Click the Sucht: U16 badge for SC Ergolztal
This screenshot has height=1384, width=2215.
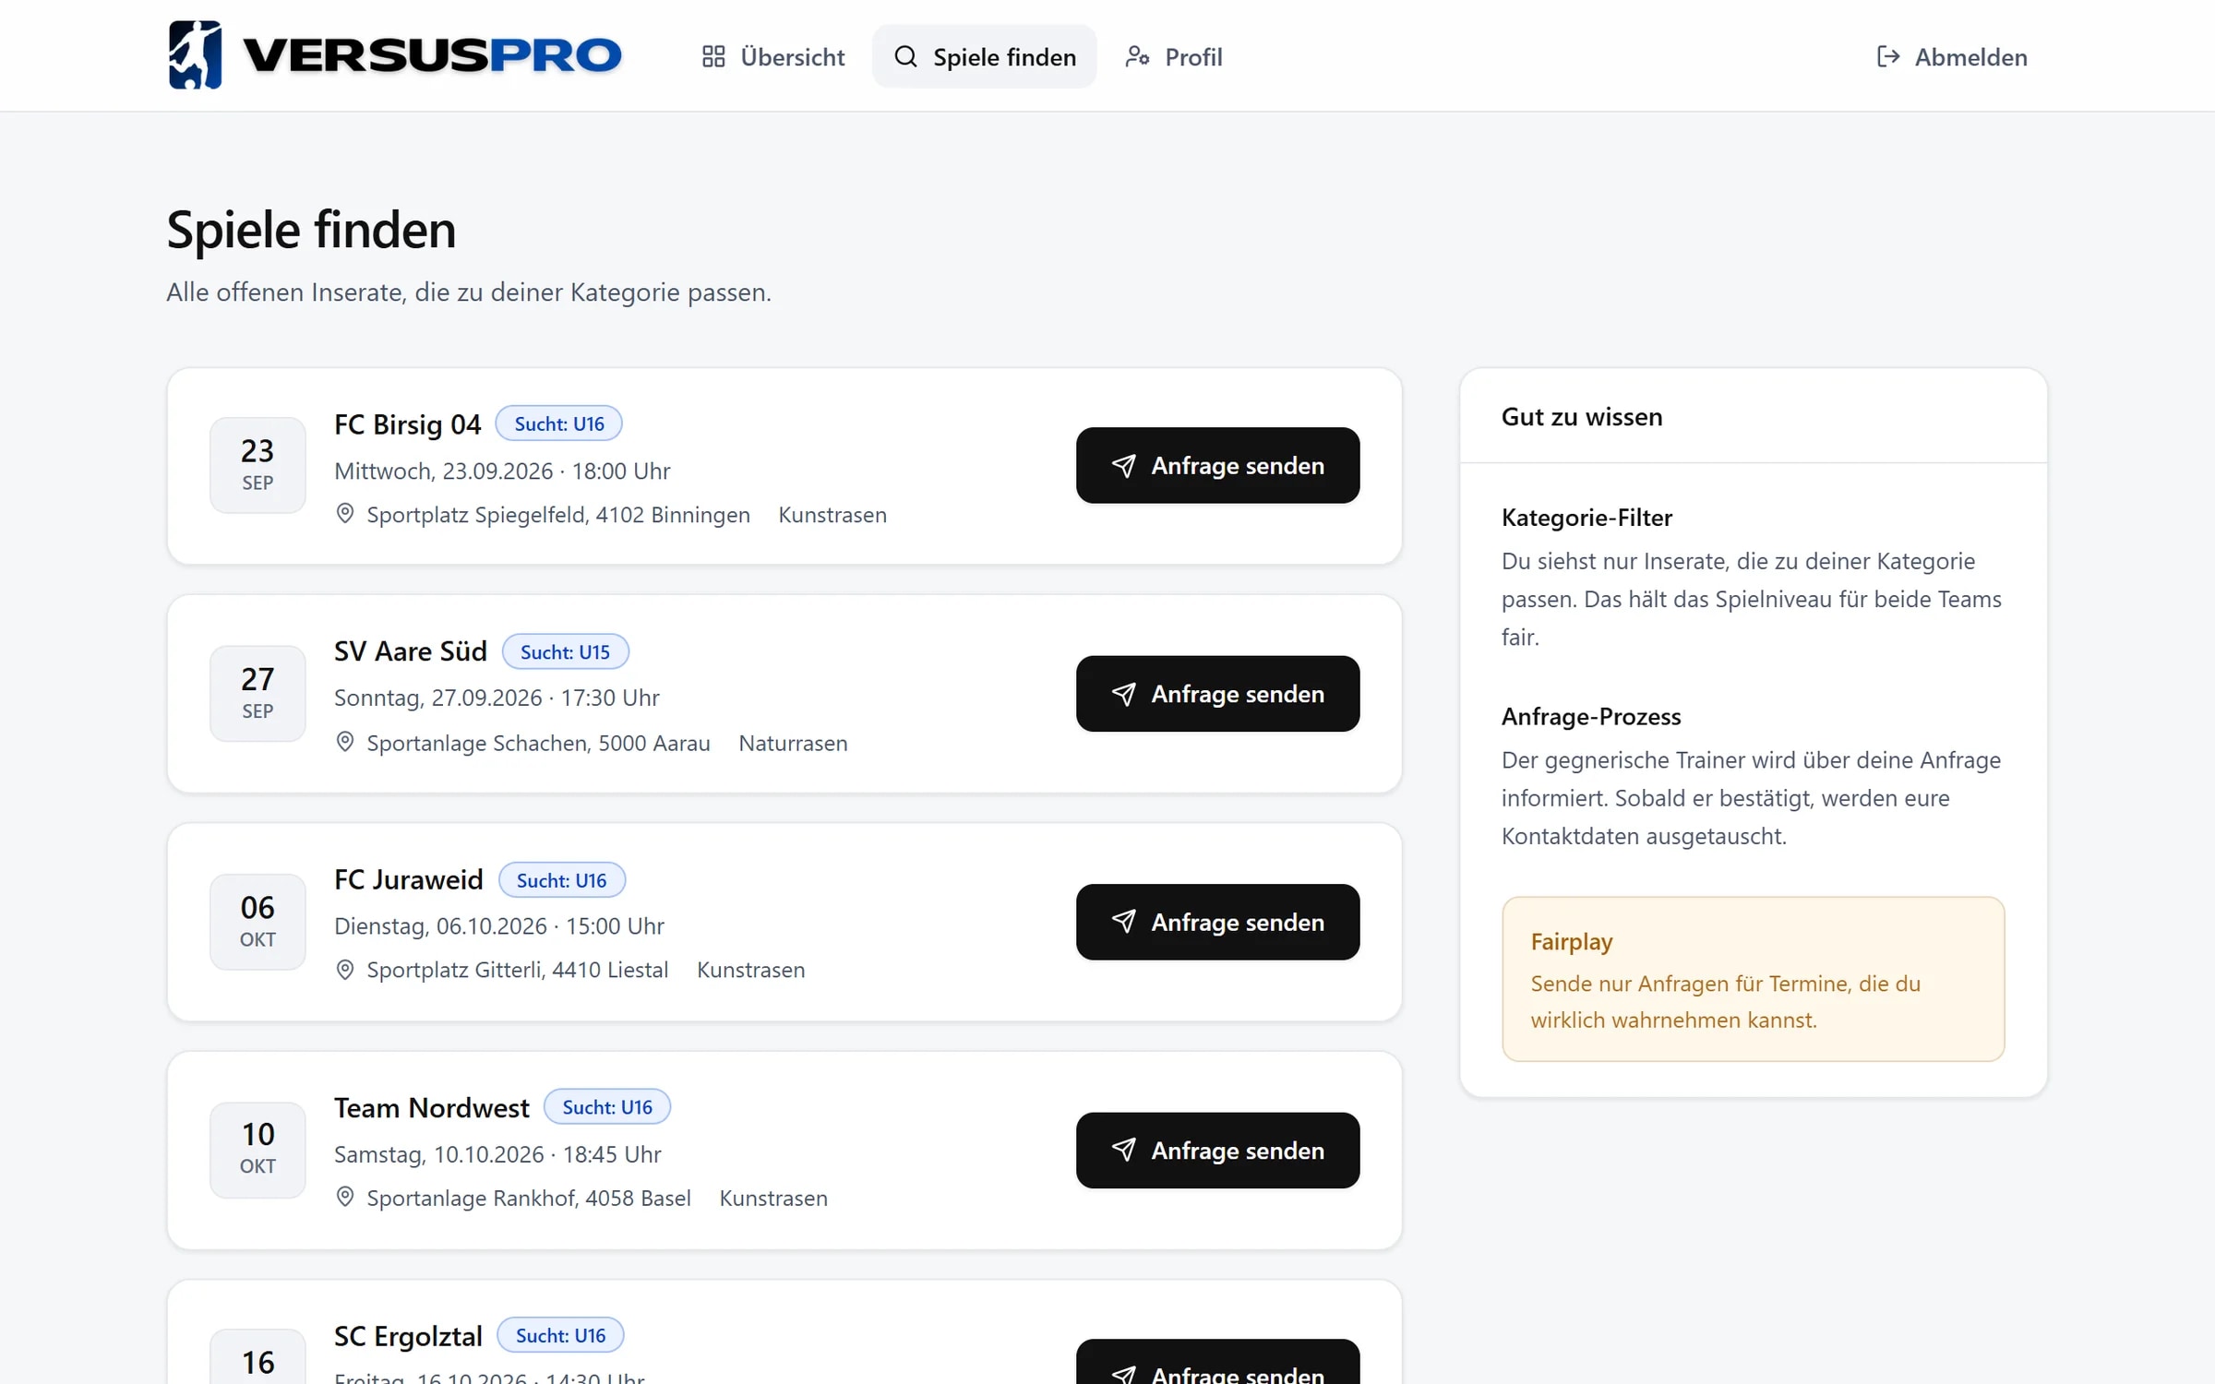coord(560,1335)
